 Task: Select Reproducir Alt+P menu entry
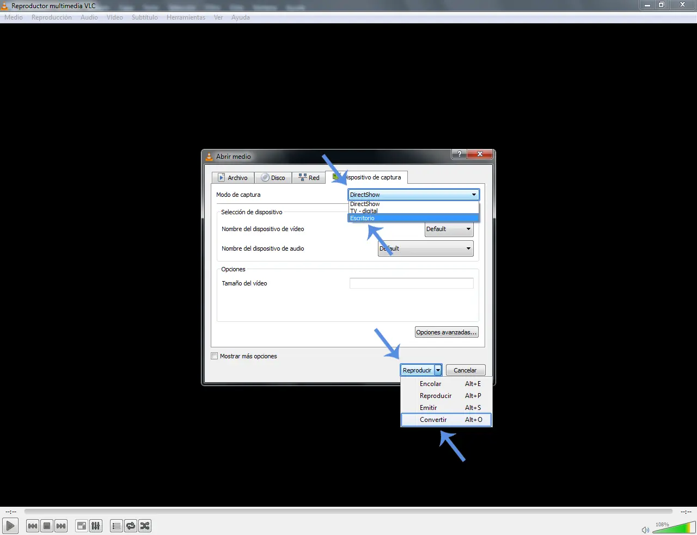point(447,396)
